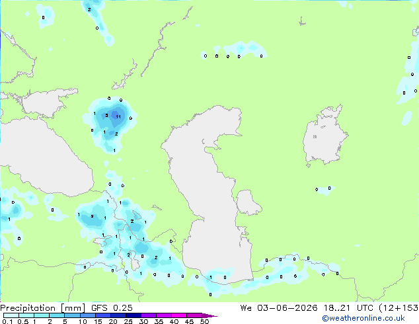Click the 35 legend scale label

coord(159,321)
